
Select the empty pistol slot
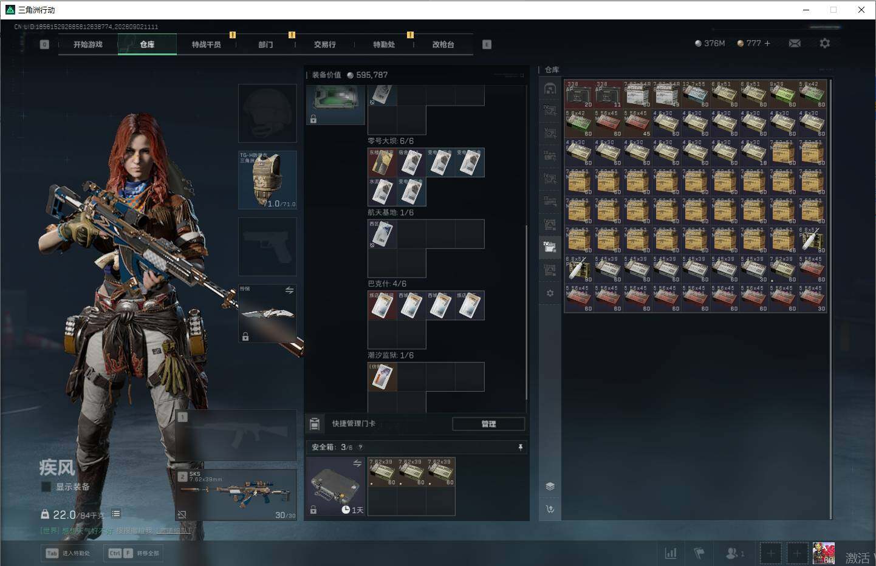click(x=267, y=247)
